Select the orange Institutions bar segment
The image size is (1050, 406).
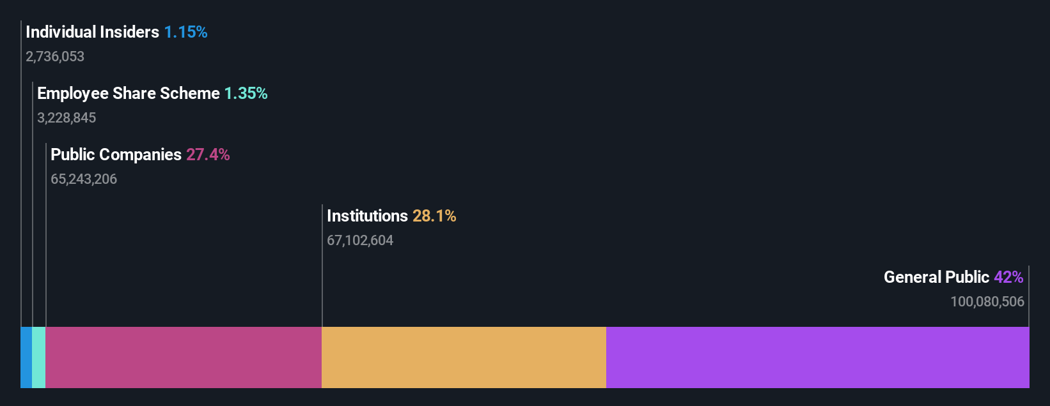[x=464, y=357]
